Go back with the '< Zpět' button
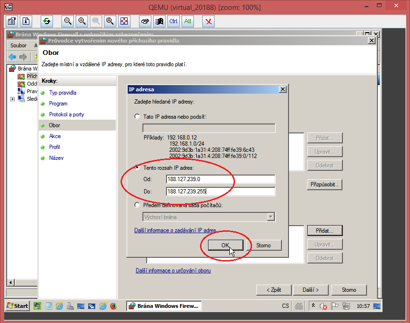 (x=274, y=290)
